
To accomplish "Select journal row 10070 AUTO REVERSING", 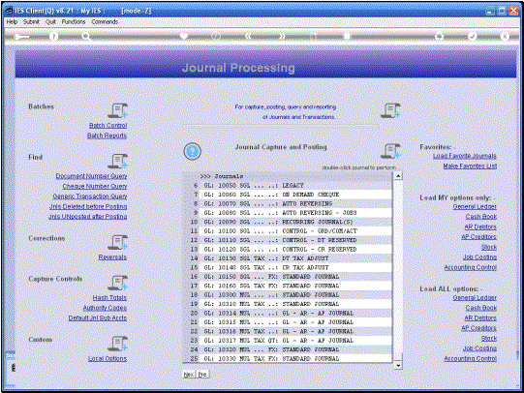I will click(295, 203).
